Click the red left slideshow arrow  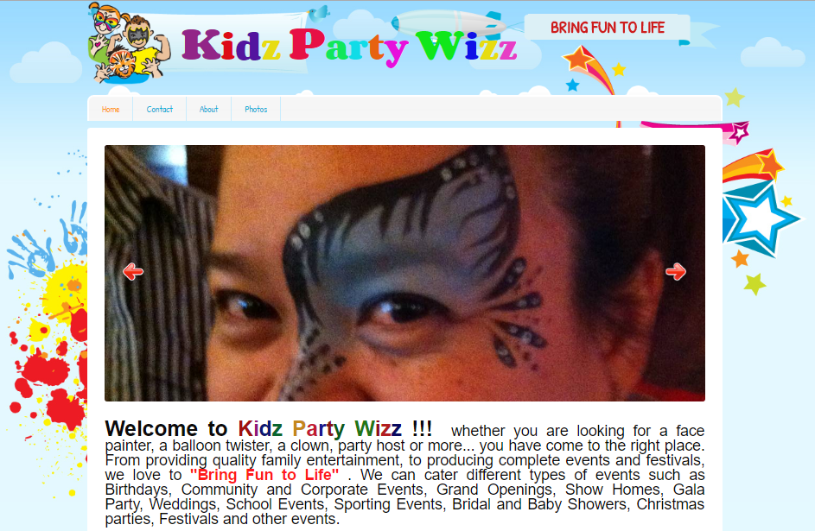[x=133, y=271]
